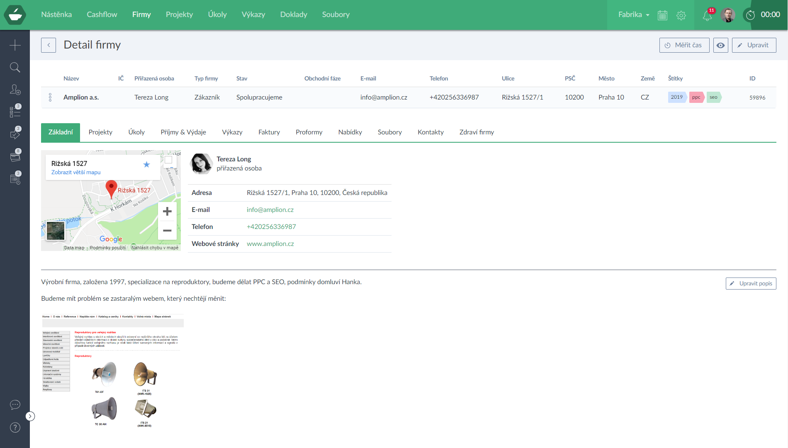Click the plus icon in left sidebar

click(x=15, y=45)
